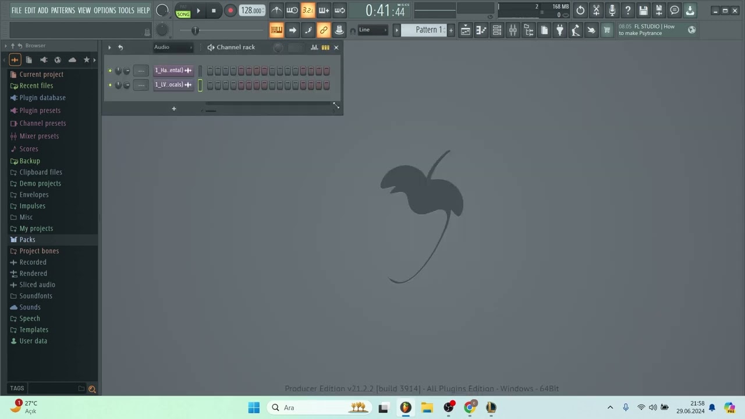Viewport: 745px width, 419px height.
Task: Click the undo history icon
Action: [x=580, y=10]
